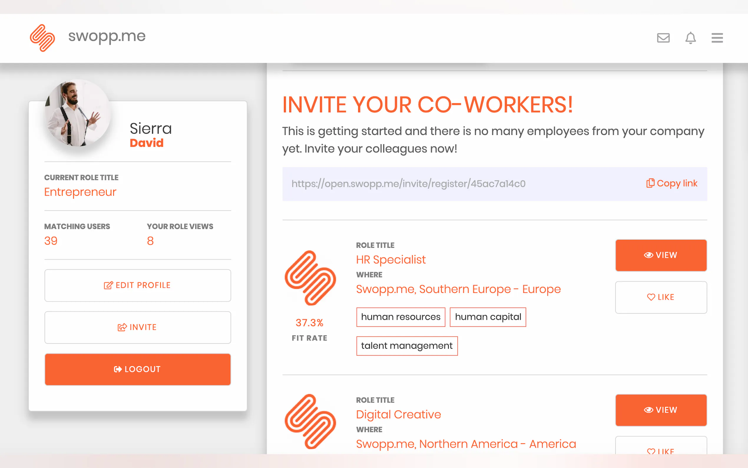
Task: Copy the invite link
Action: click(672, 184)
